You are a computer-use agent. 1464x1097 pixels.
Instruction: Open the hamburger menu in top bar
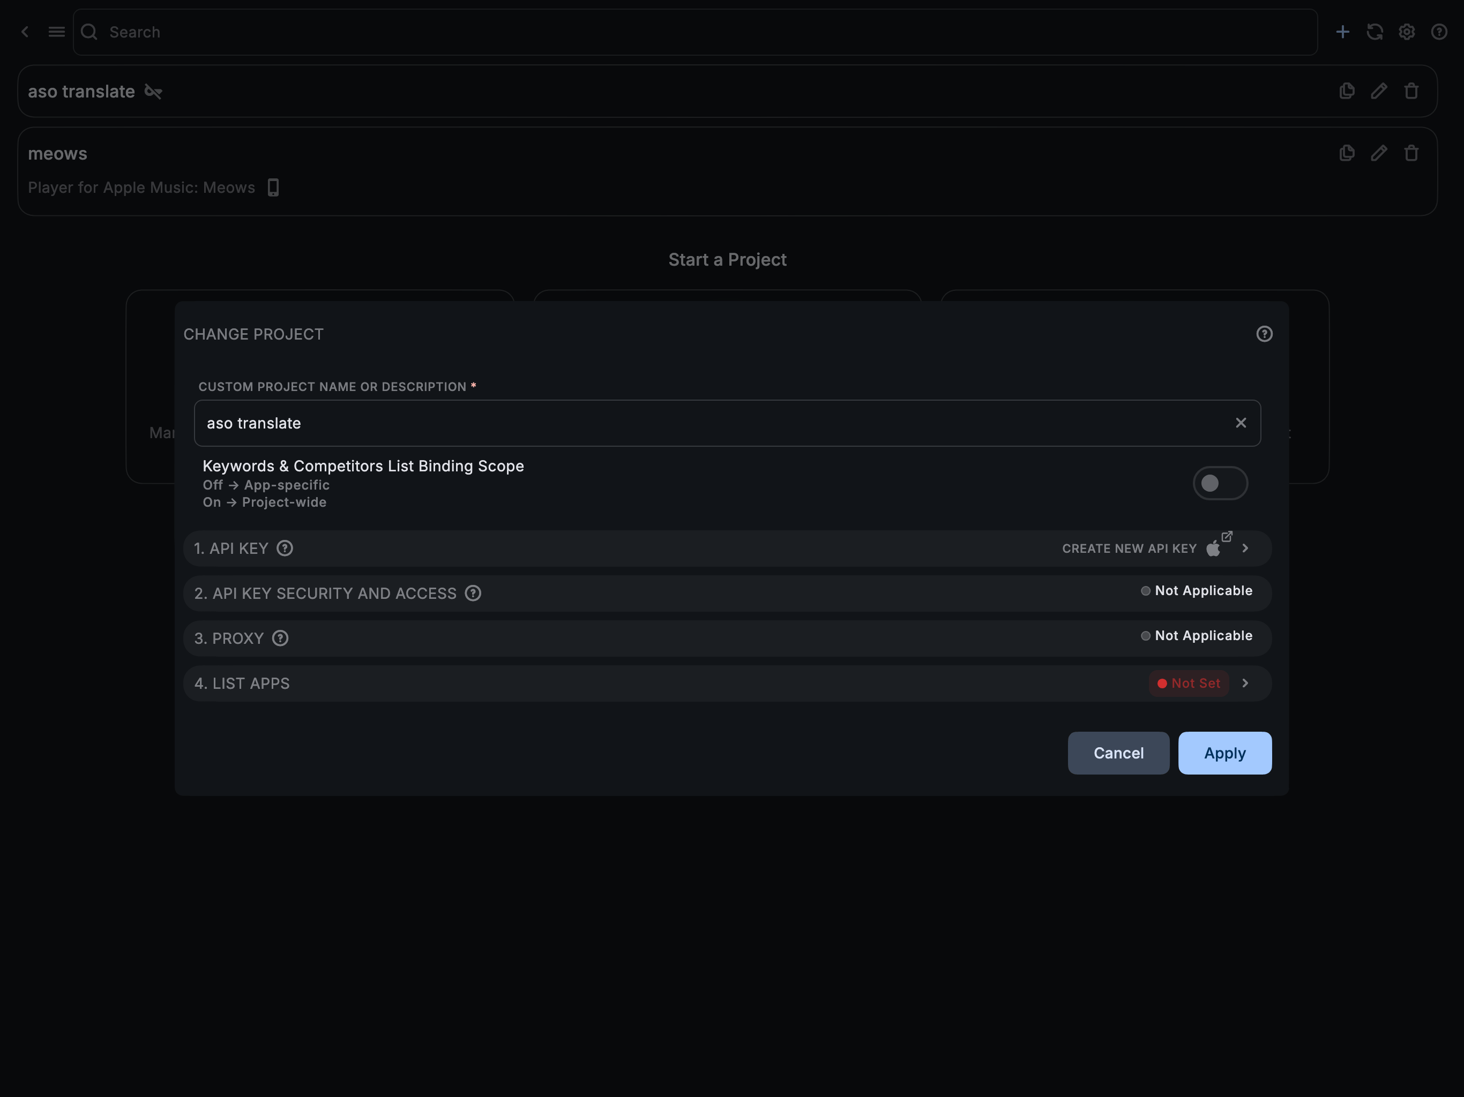(57, 32)
